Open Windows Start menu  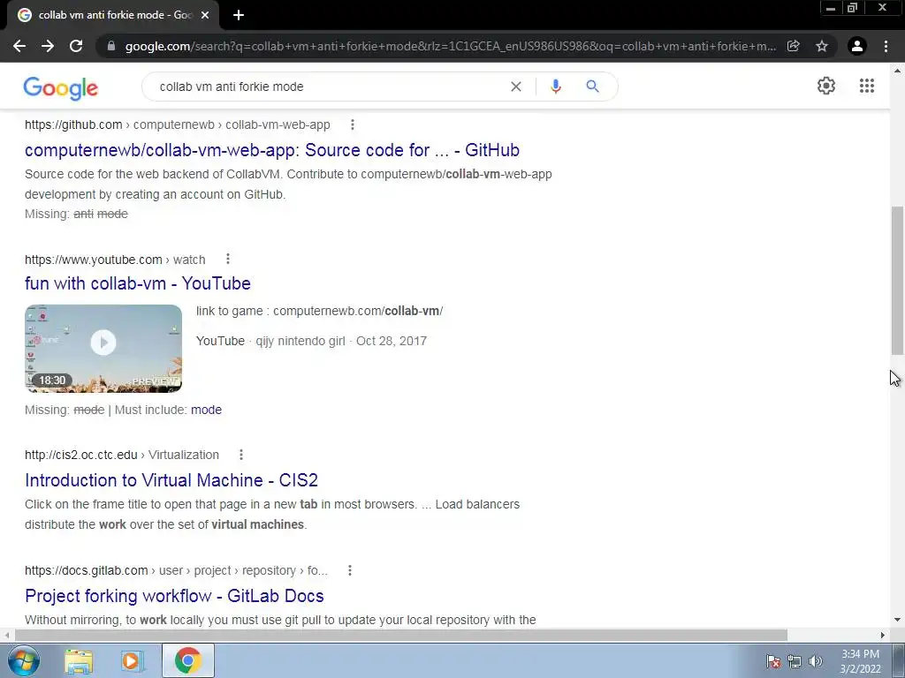pos(24,660)
